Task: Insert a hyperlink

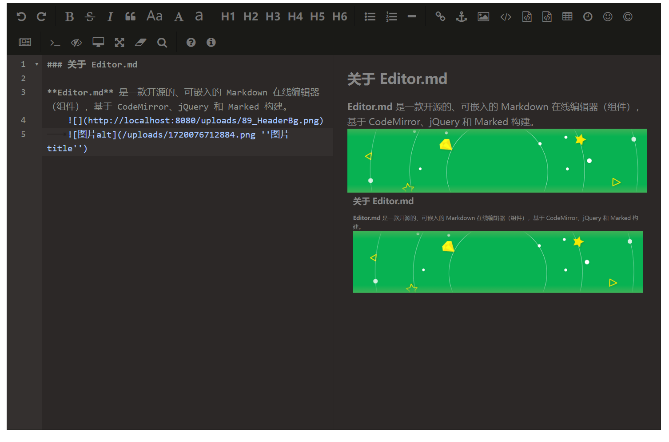Action: 440,17
